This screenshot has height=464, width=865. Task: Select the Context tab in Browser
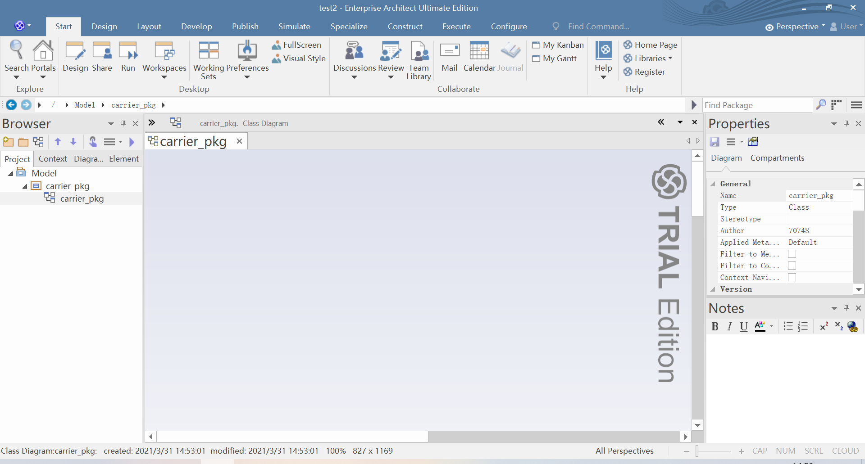[53, 159]
